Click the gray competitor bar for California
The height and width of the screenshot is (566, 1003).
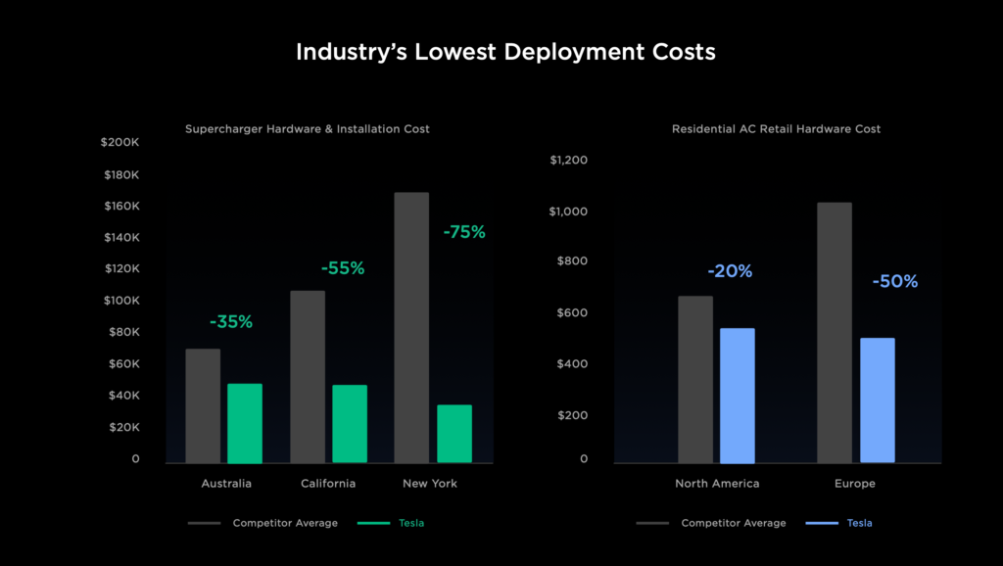[308, 377]
